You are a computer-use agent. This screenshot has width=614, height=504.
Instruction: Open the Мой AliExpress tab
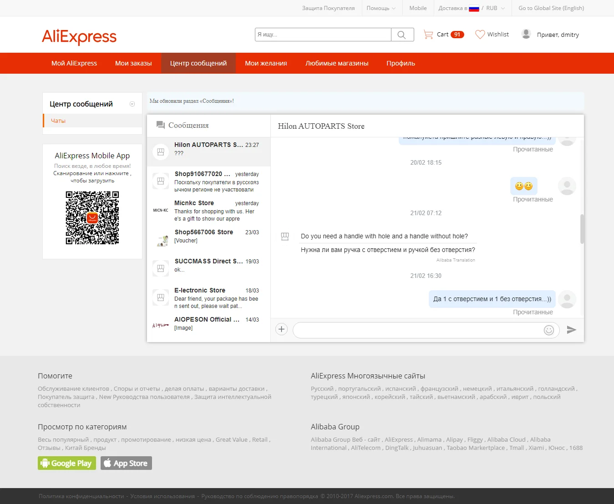(74, 63)
